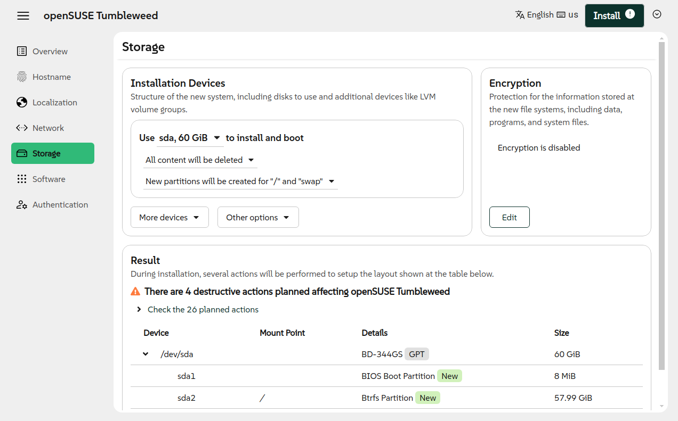Open the Other options dropdown
The width and height of the screenshot is (678, 421).
258,217
